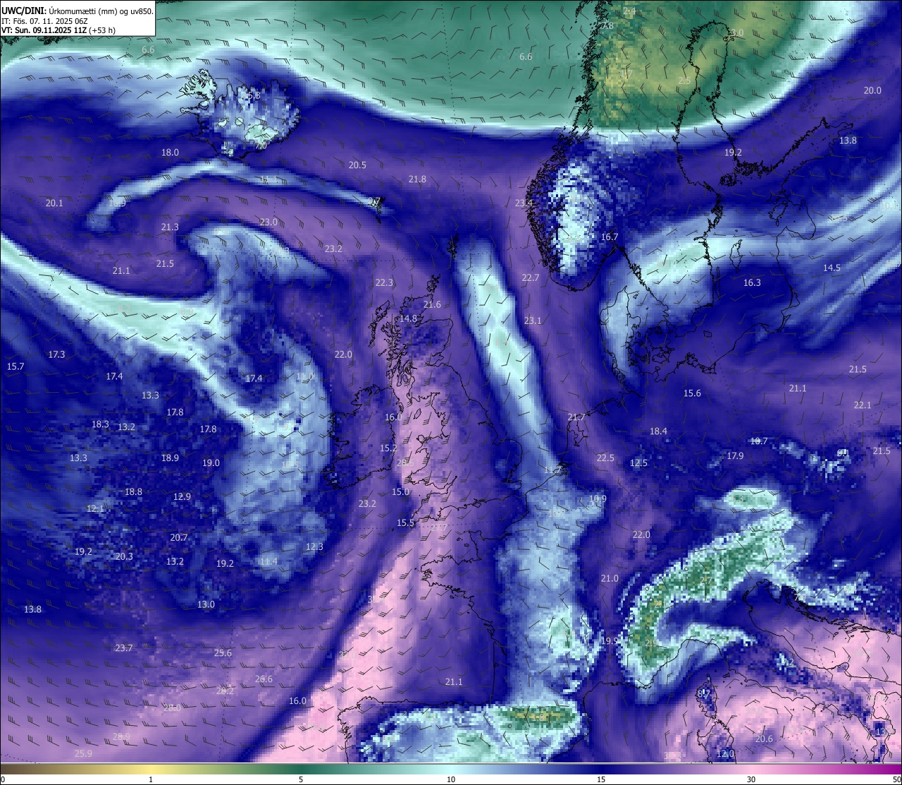The height and width of the screenshot is (785, 902).
Task: Click the 19.9 value on the map
Action: 610,641
